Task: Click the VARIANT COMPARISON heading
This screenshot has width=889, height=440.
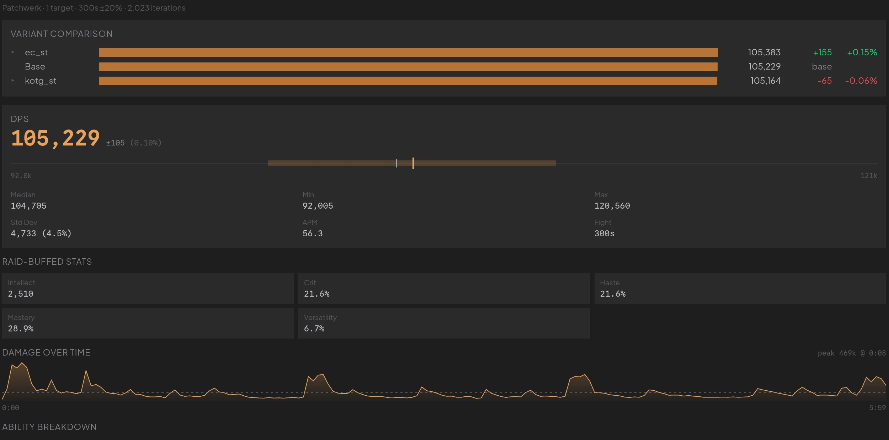Action: coord(62,34)
